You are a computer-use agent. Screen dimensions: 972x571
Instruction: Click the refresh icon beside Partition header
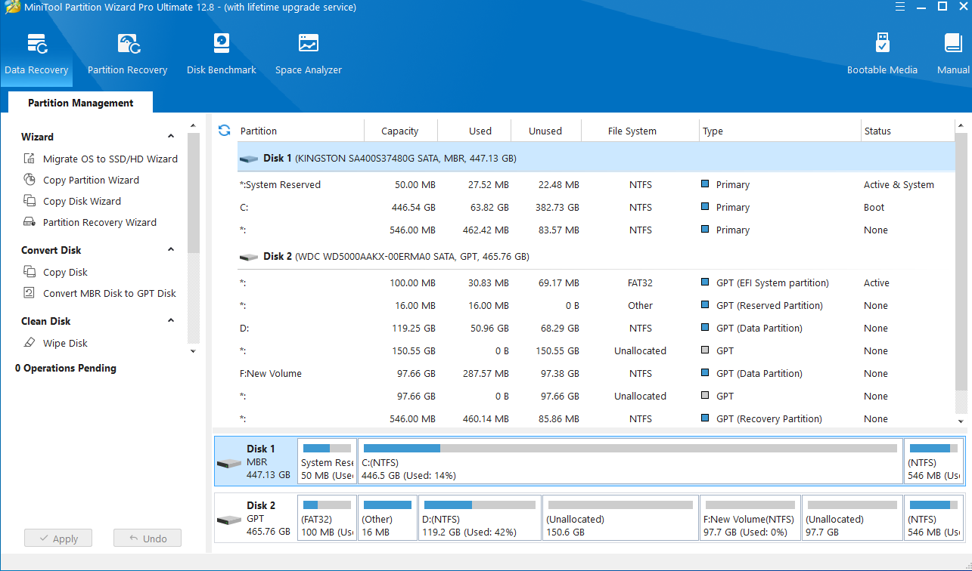click(x=224, y=131)
